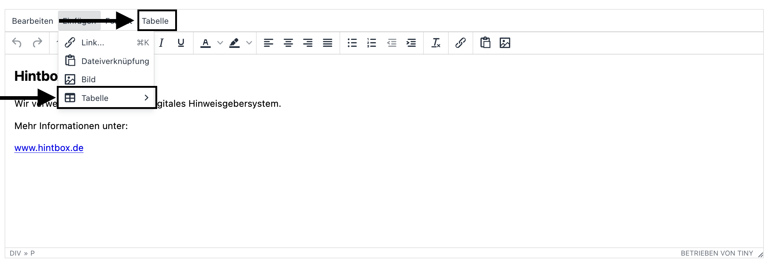Open the Bearbeiten menu

click(x=33, y=21)
